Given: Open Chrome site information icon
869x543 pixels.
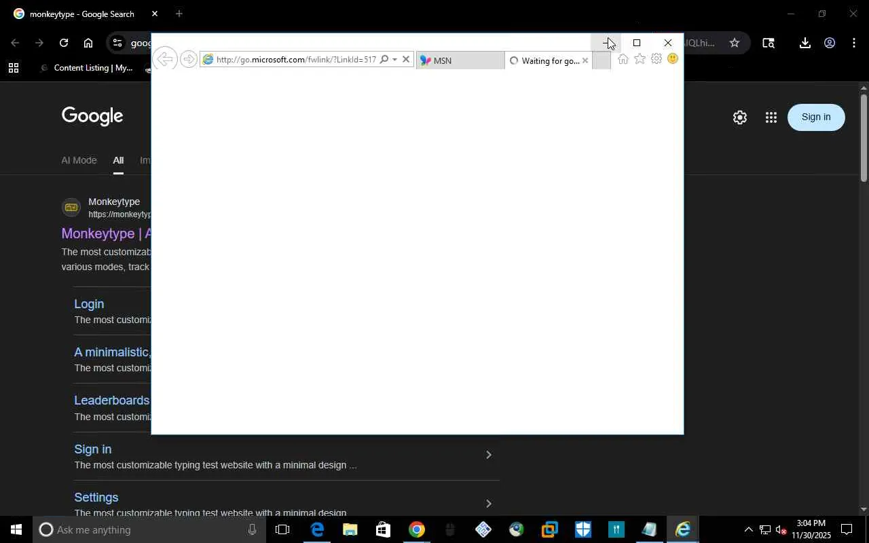Looking at the screenshot, I should pyautogui.click(x=117, y=43).
